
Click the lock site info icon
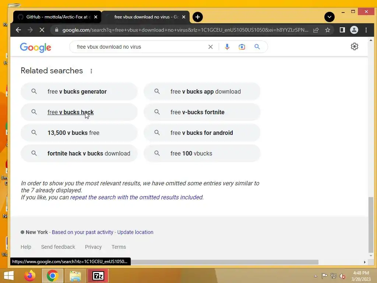[56, 30]
